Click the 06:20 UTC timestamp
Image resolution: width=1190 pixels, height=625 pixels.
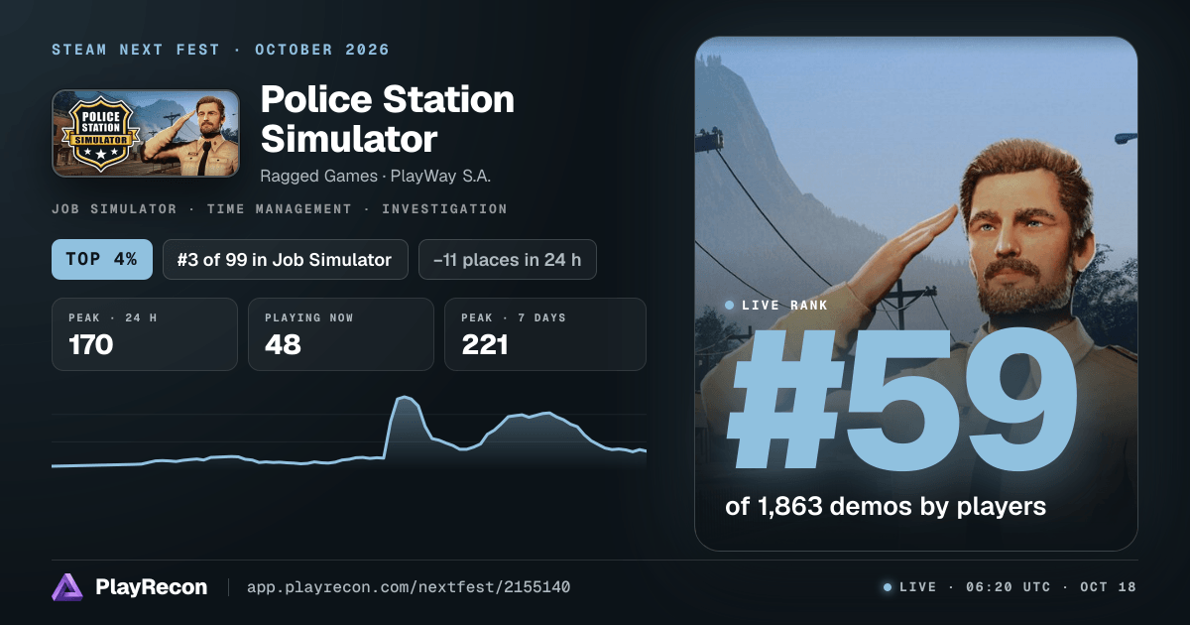(1007, 587)
